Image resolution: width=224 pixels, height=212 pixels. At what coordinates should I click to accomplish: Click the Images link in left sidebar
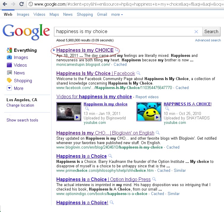(x=21, y=57)
